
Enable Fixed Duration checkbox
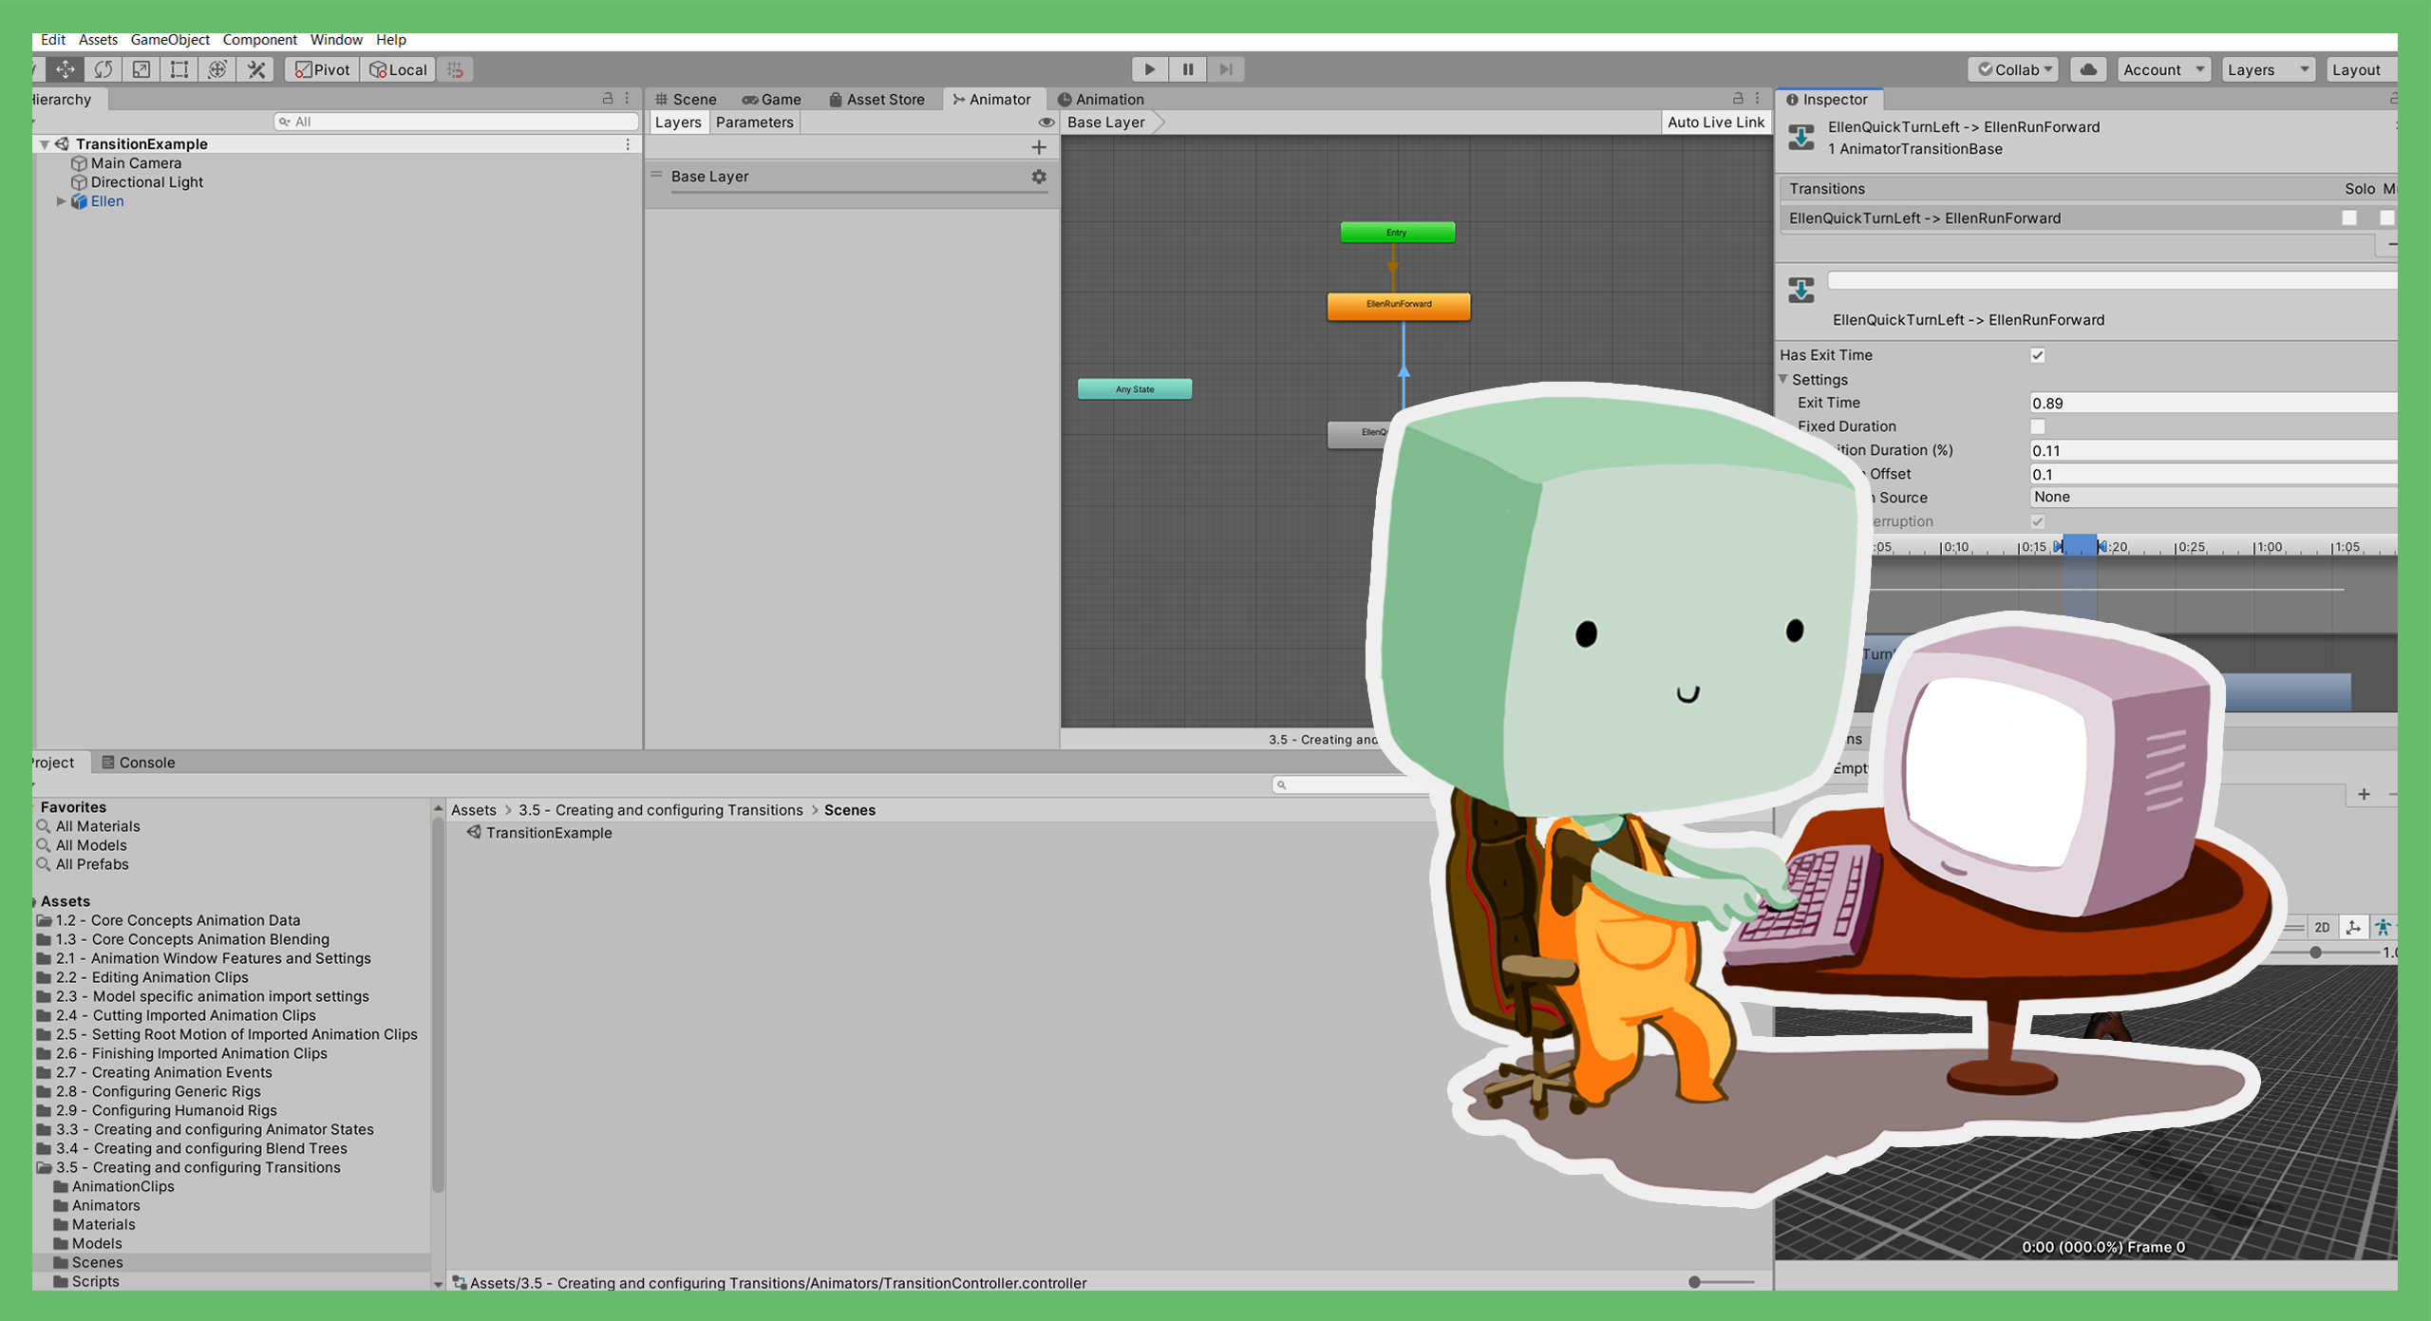(2038, 425)
